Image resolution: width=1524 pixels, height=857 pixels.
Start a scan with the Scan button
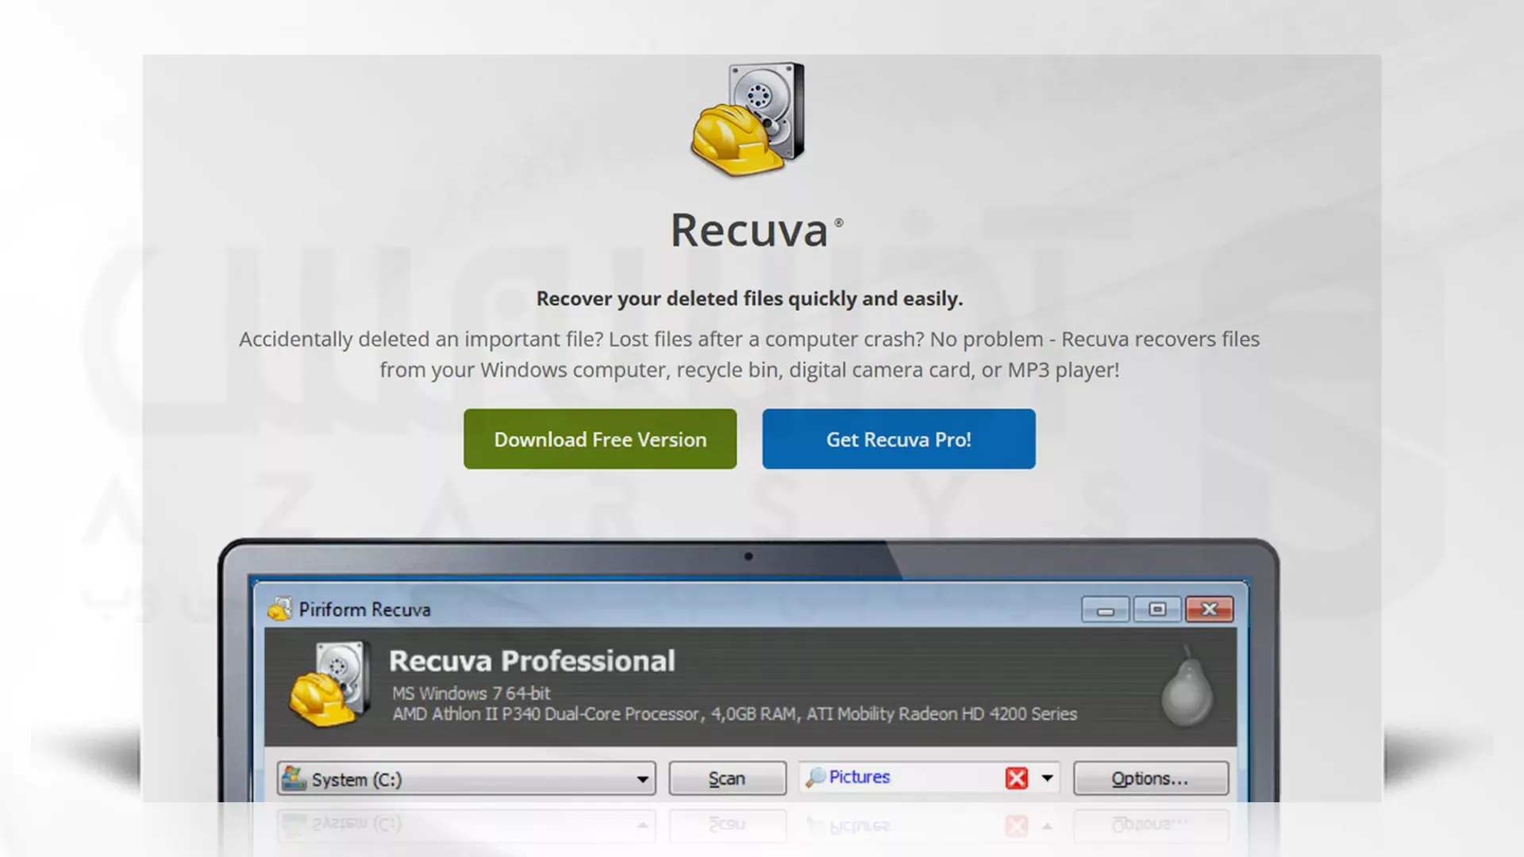tap(727, 778)
